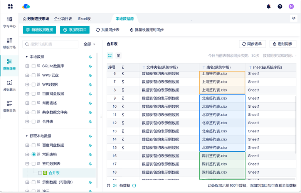The height and width of the screenshot is (193, 301).
Task: Go to 学习中心 in sidebar
Action: (x=9, y=22)
